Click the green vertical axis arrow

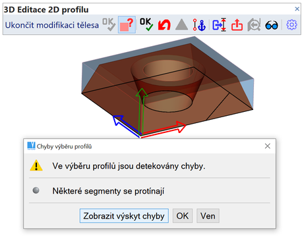(142, 111)
